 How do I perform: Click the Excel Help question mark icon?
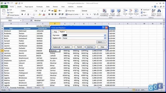(x=155, y=7)
